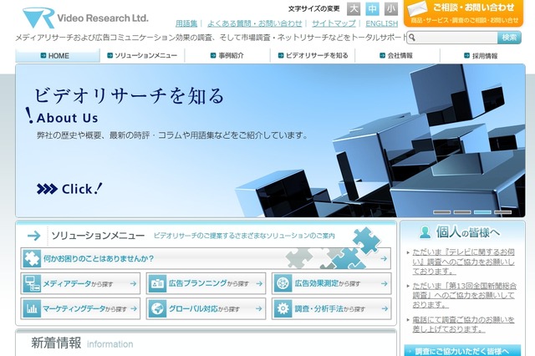Open 広告効果測定から探す button
The image size is (535, 356).
(332, 283)
